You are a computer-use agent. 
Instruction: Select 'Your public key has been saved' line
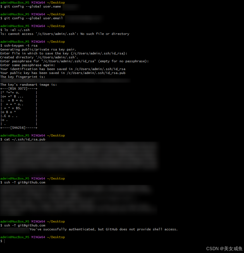[x=63, y=73]
